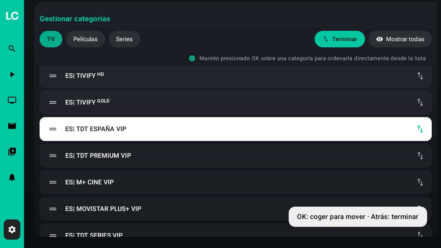Open the settings gear icon
The width and height of the screenshot is (441, 248).
pyautogui.click(x=12, y=230)
